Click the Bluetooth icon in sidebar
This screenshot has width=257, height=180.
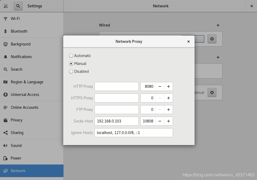pos(6,31)
